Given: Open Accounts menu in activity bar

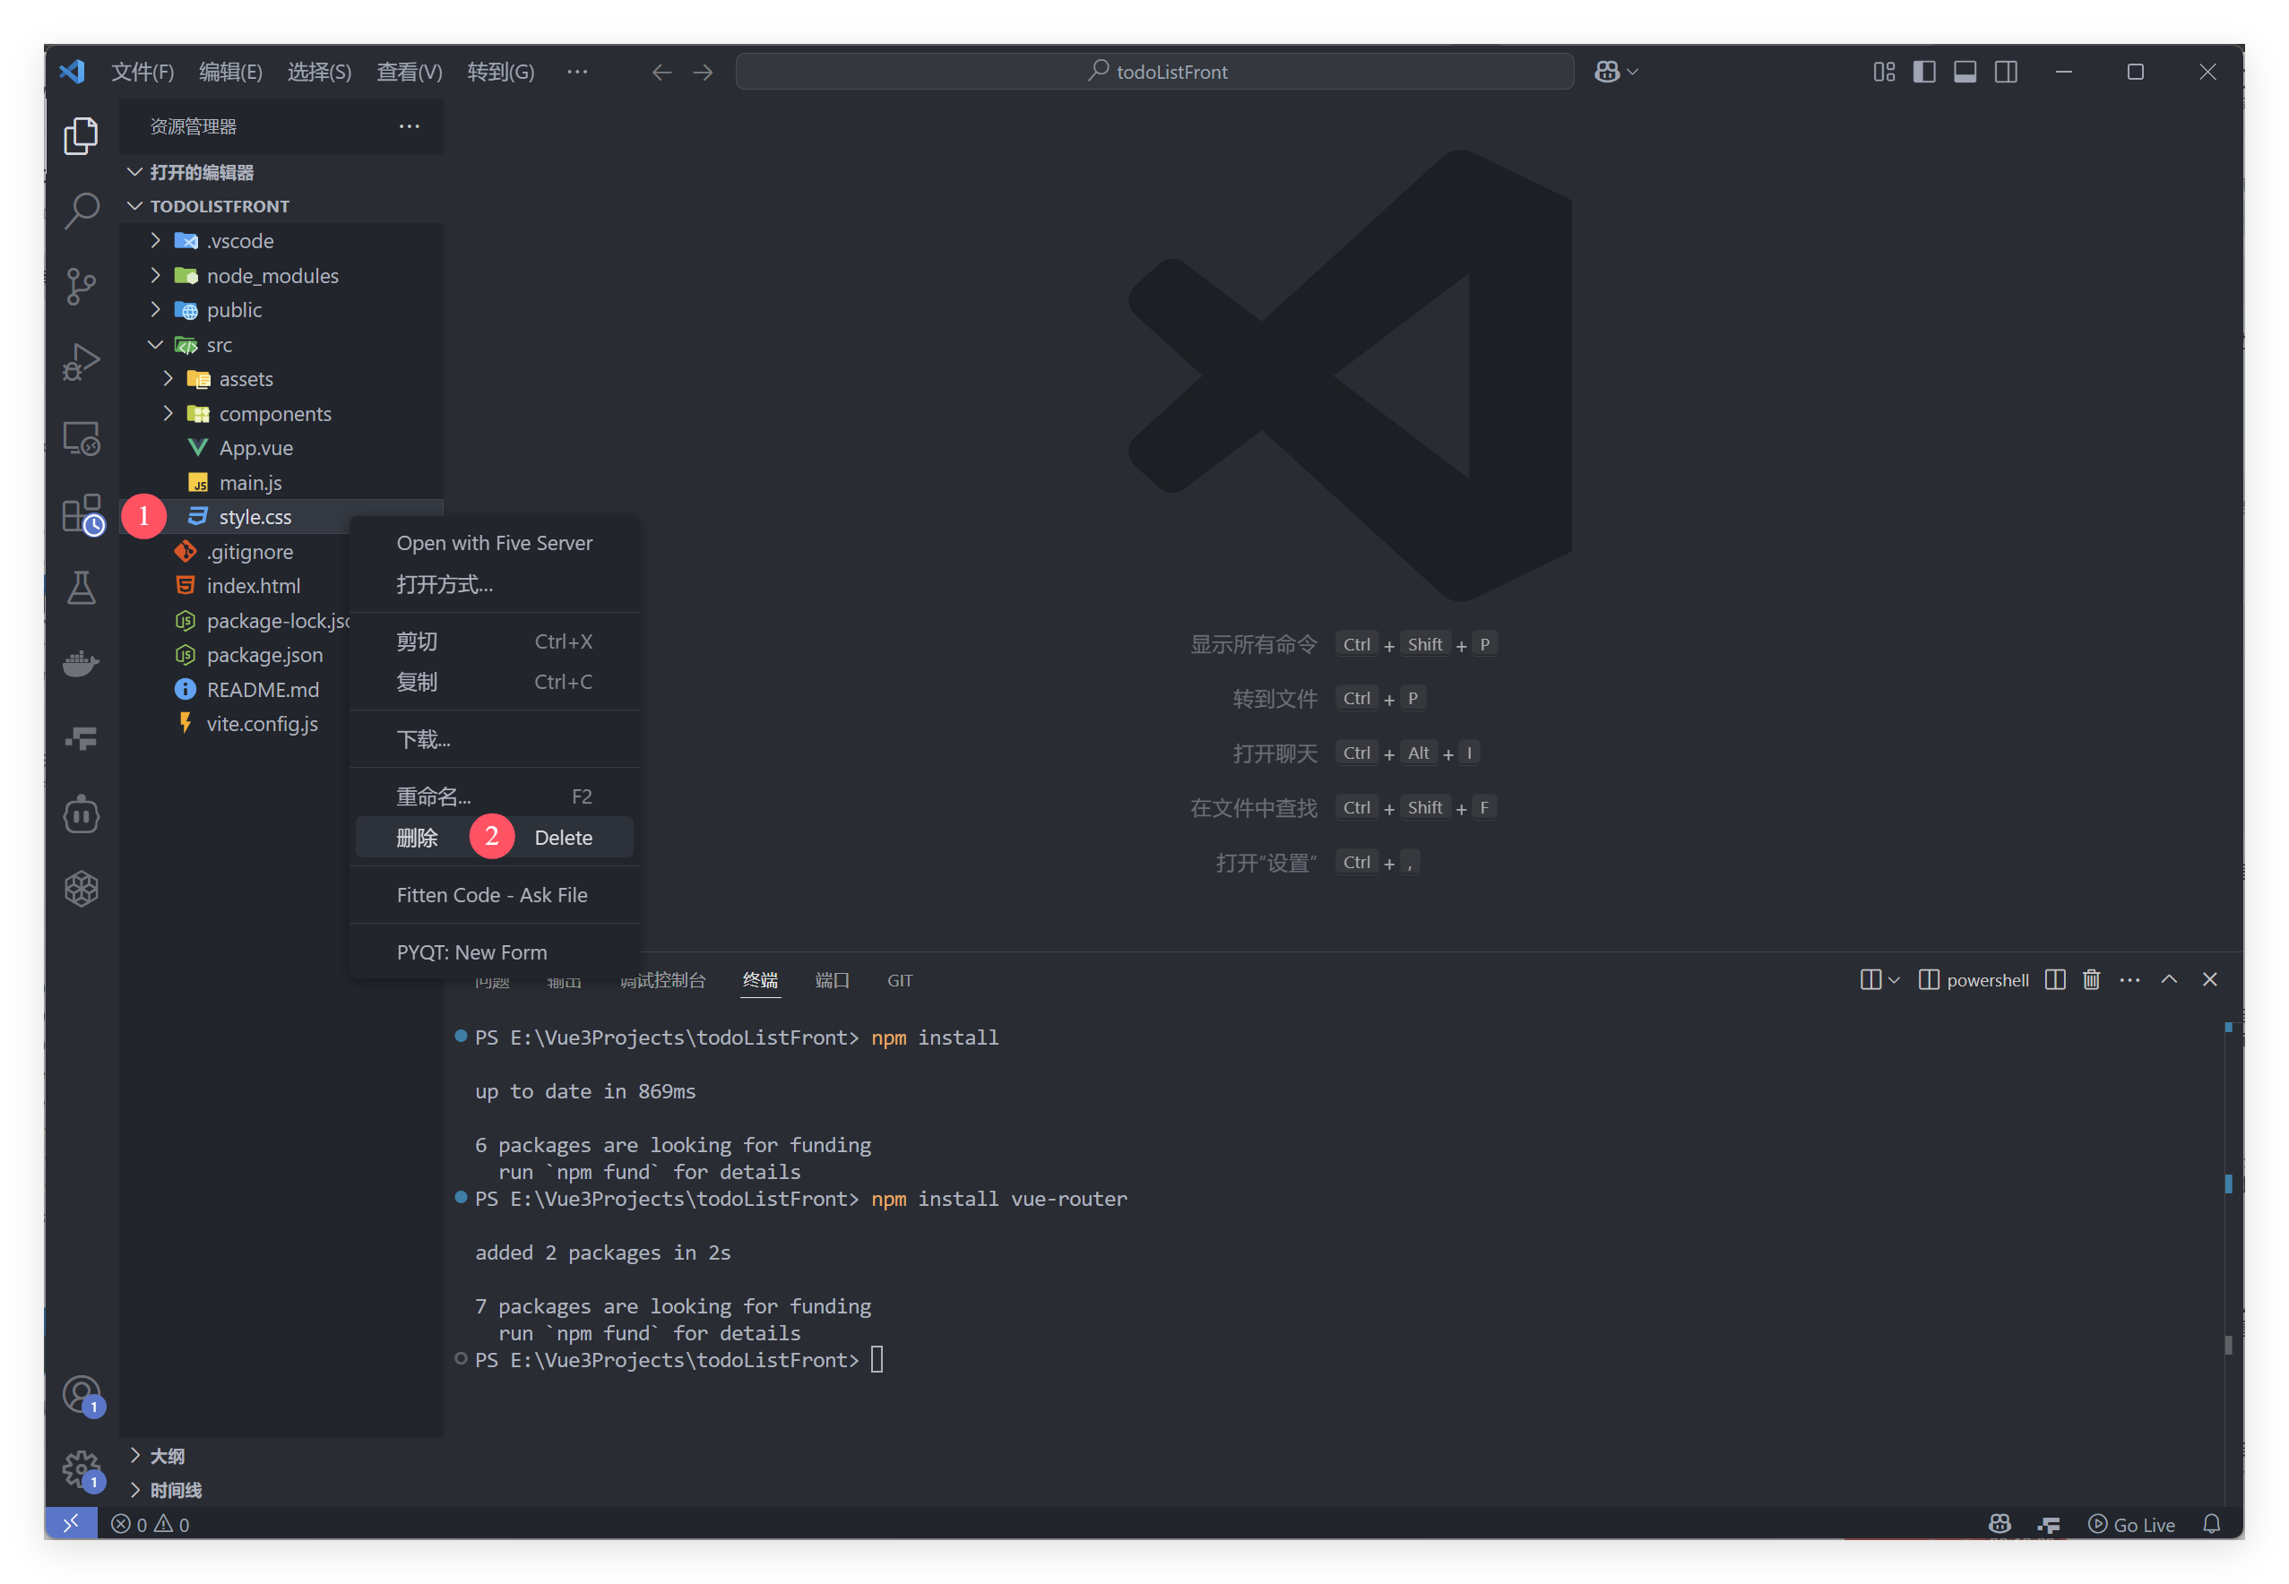Looking at the screenshot, I should [82, 1396].
